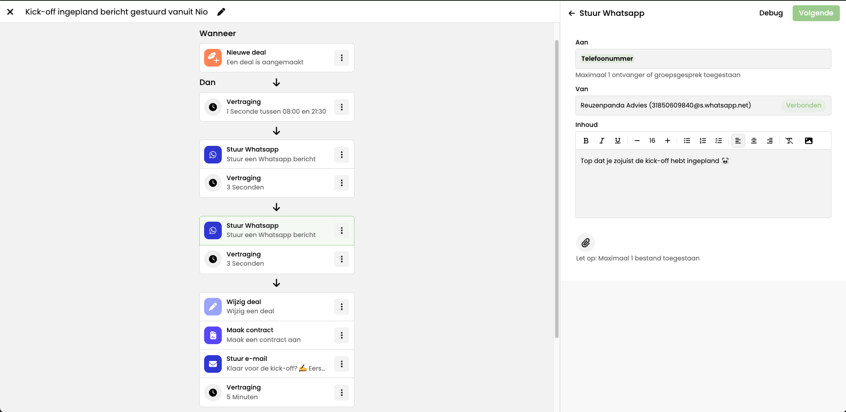This screenshot has width=846, height=412.
Task: Toggle underline text formatting
Action: [x=618, y=141]
